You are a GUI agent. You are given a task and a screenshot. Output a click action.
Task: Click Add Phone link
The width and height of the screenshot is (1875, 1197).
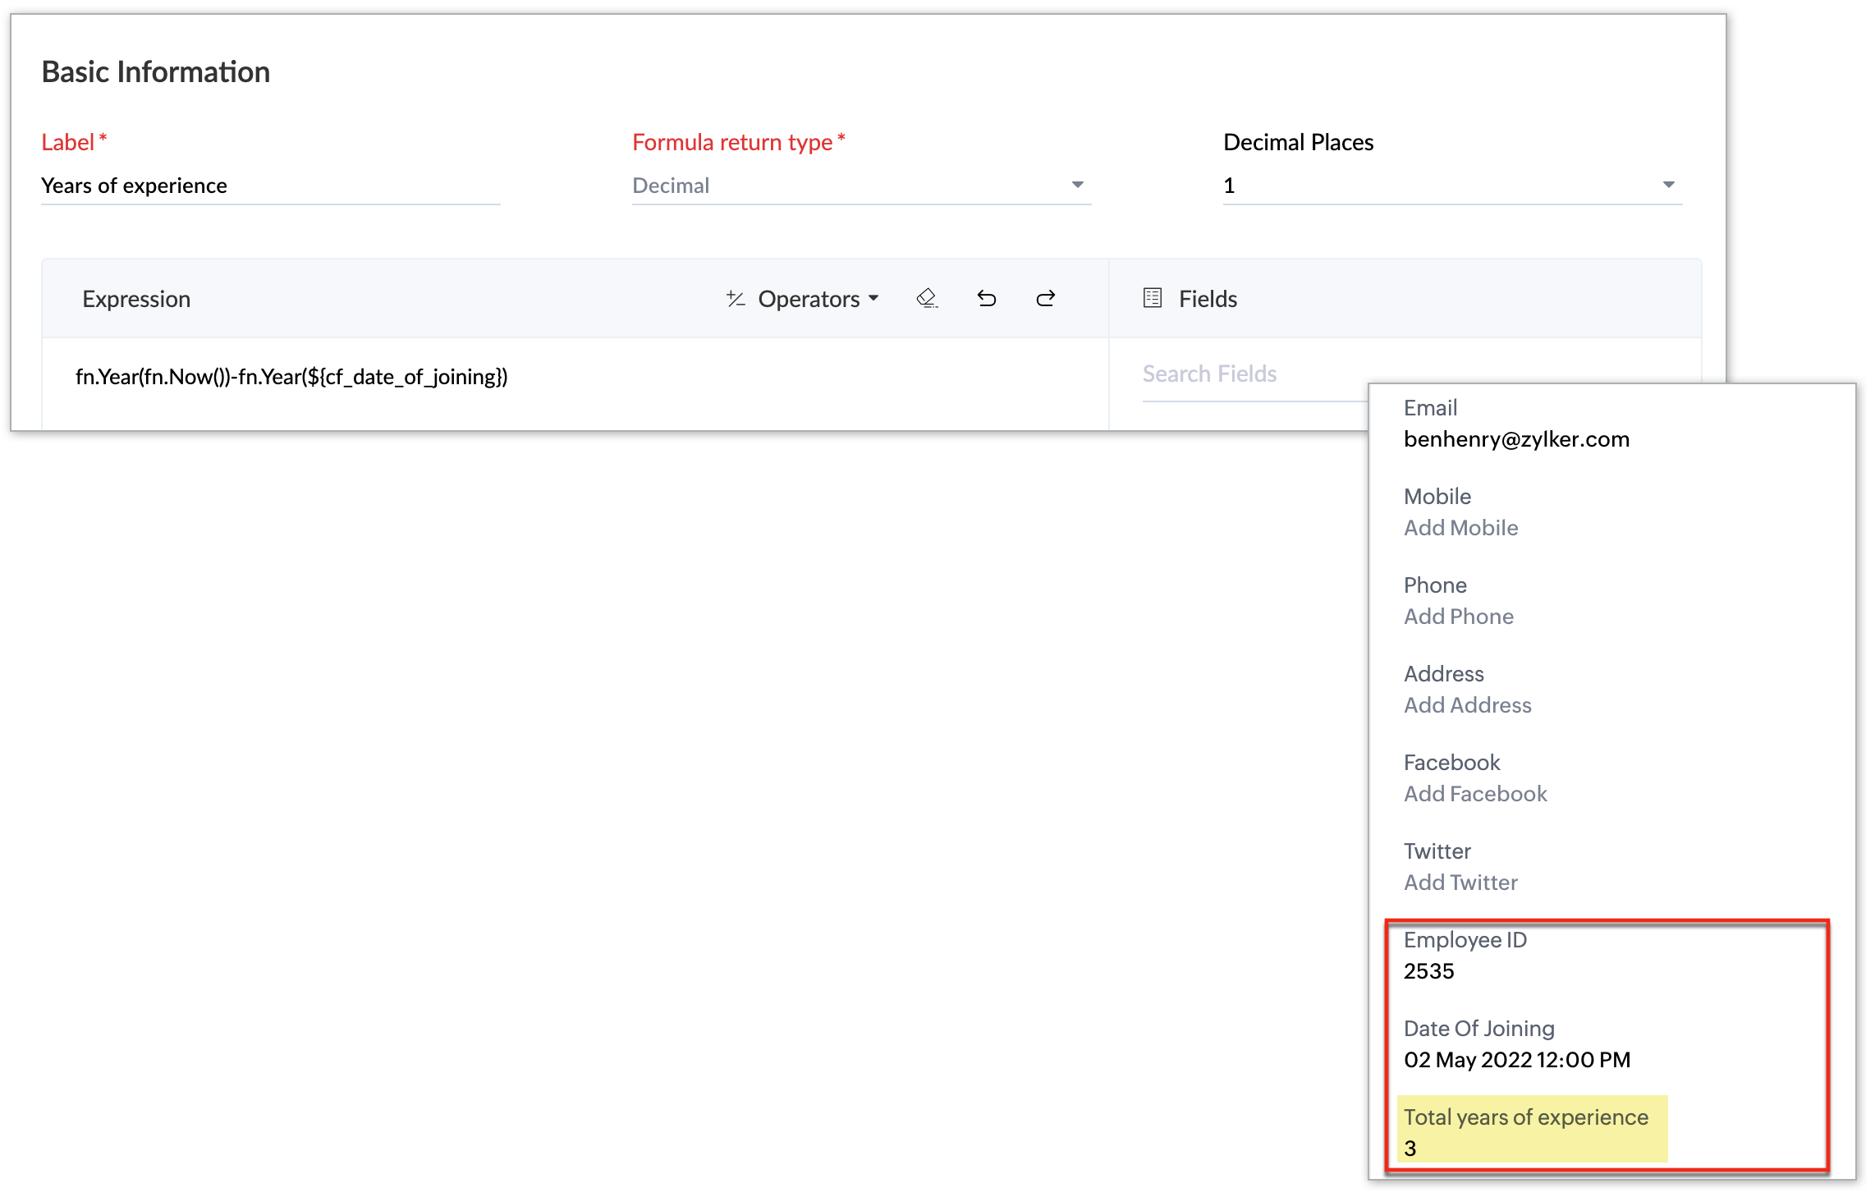pos(1458,617)
